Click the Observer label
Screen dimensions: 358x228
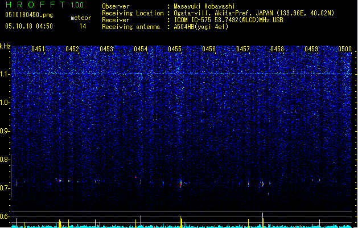click(116, 6)
